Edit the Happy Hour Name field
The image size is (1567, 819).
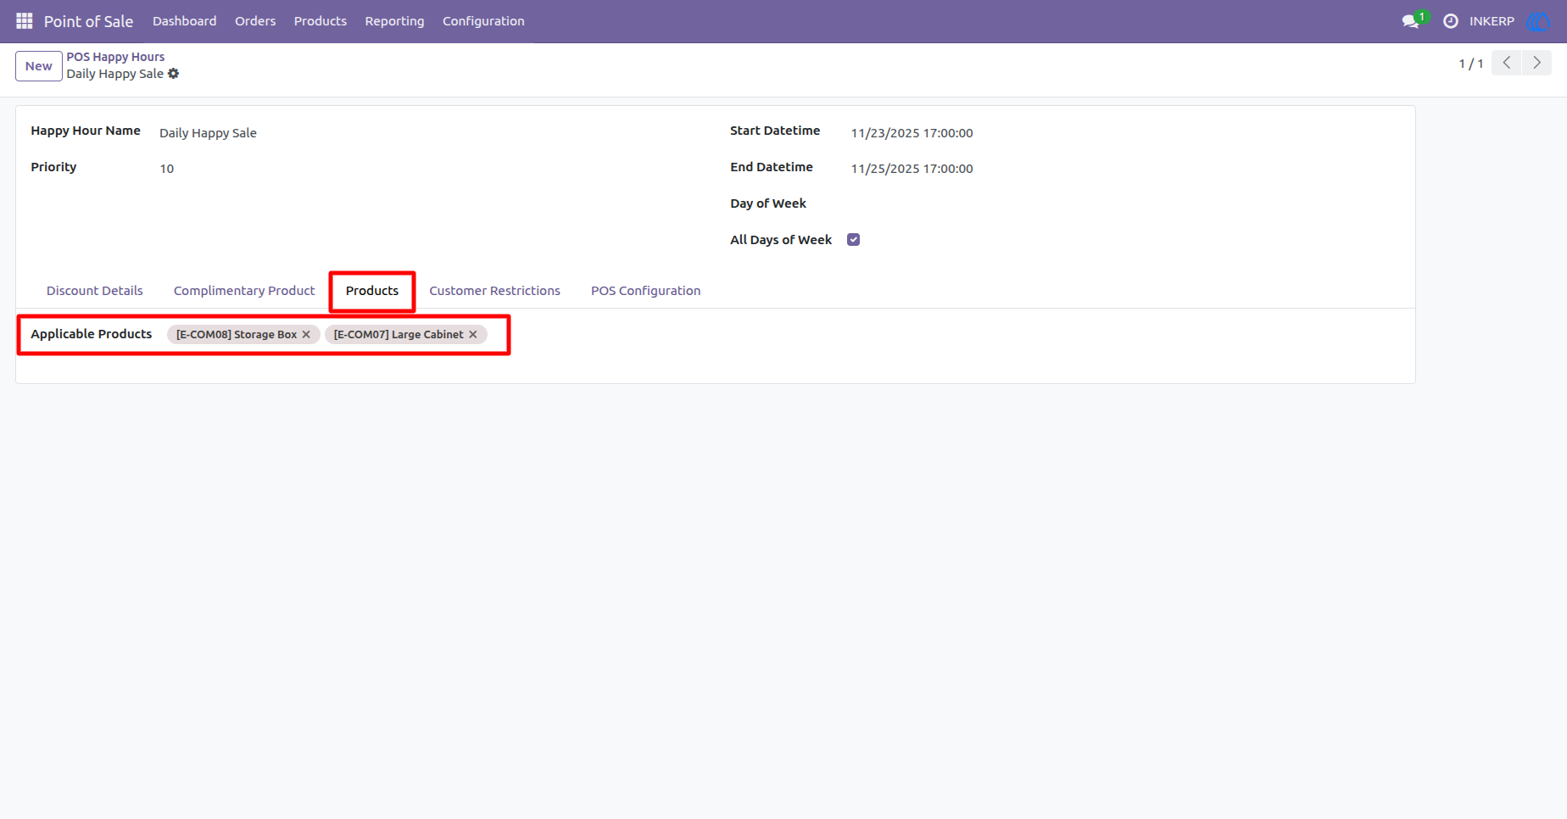coord(424,133)
